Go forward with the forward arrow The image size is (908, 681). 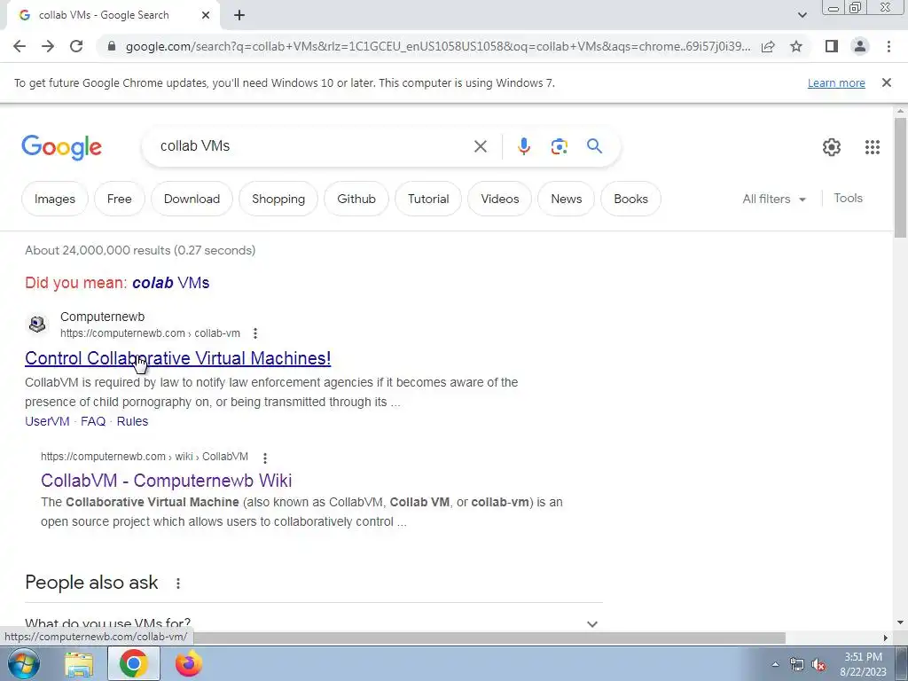click(48, 46)
